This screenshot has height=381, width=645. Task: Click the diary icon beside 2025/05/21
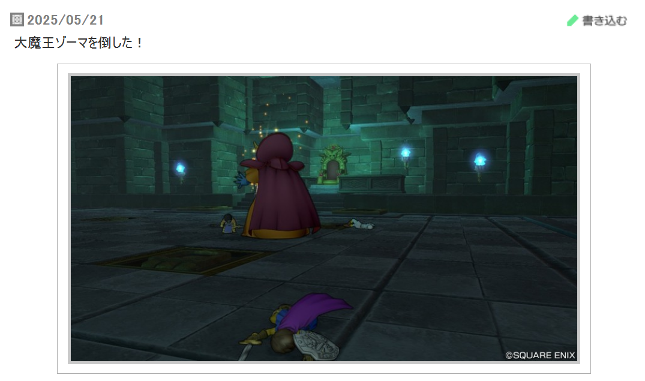17,20
